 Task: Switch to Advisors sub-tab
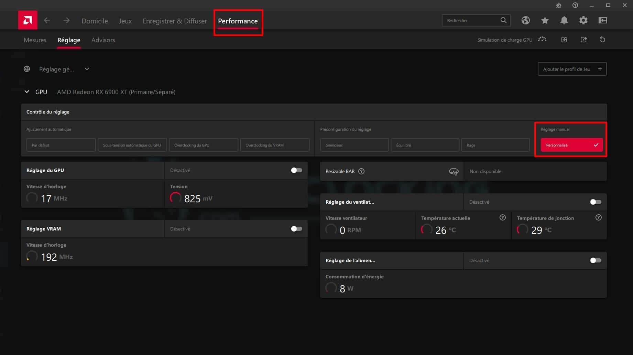pyautogui.click(x=103, y=40)
